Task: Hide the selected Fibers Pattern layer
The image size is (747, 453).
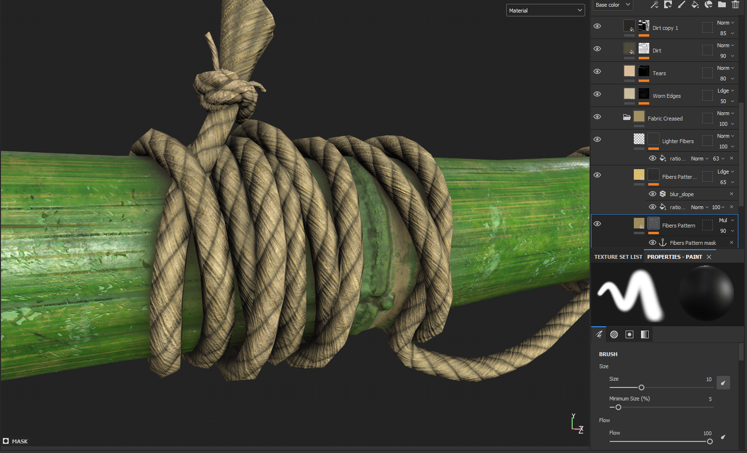Action: pos(597,224)
